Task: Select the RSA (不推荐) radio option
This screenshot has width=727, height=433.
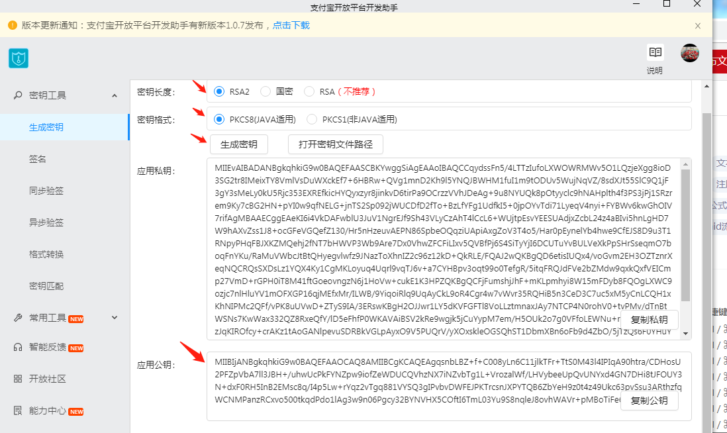Action: pyautogui.click(x=309, y=91)
